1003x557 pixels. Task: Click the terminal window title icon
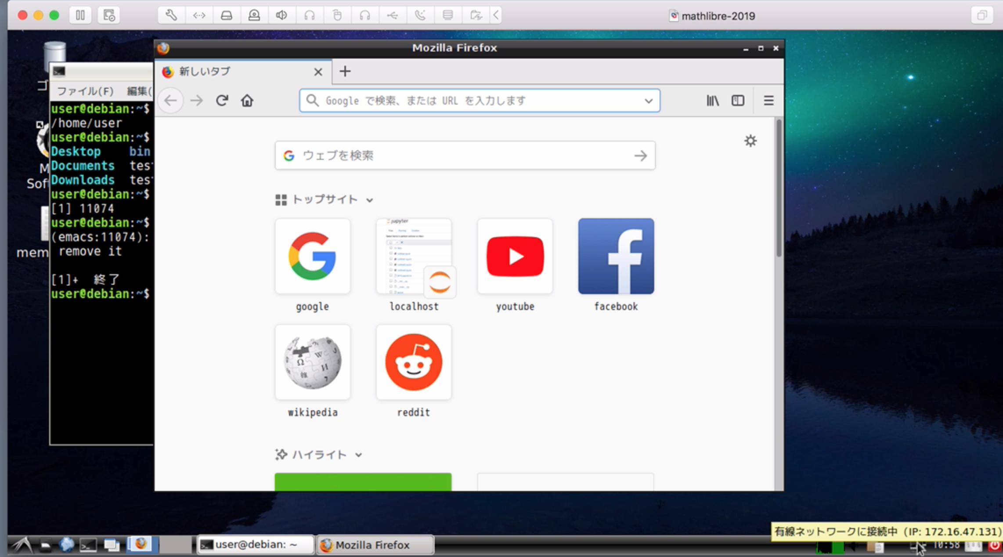[59, 71]
